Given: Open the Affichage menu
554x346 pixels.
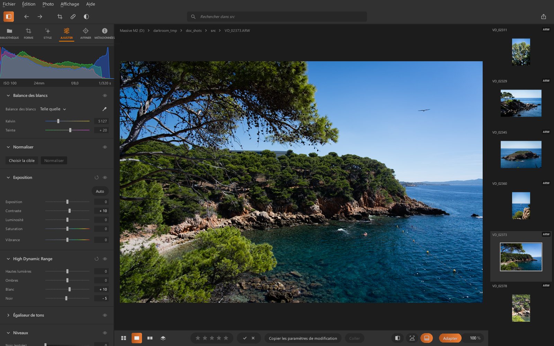Looking at the screenshot, I should click(70, 4).
